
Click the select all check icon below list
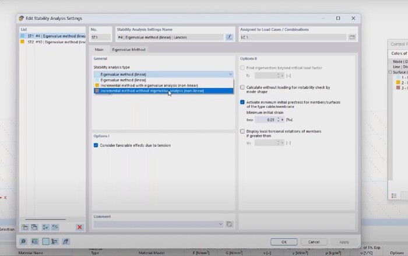[x=46, y=226]
